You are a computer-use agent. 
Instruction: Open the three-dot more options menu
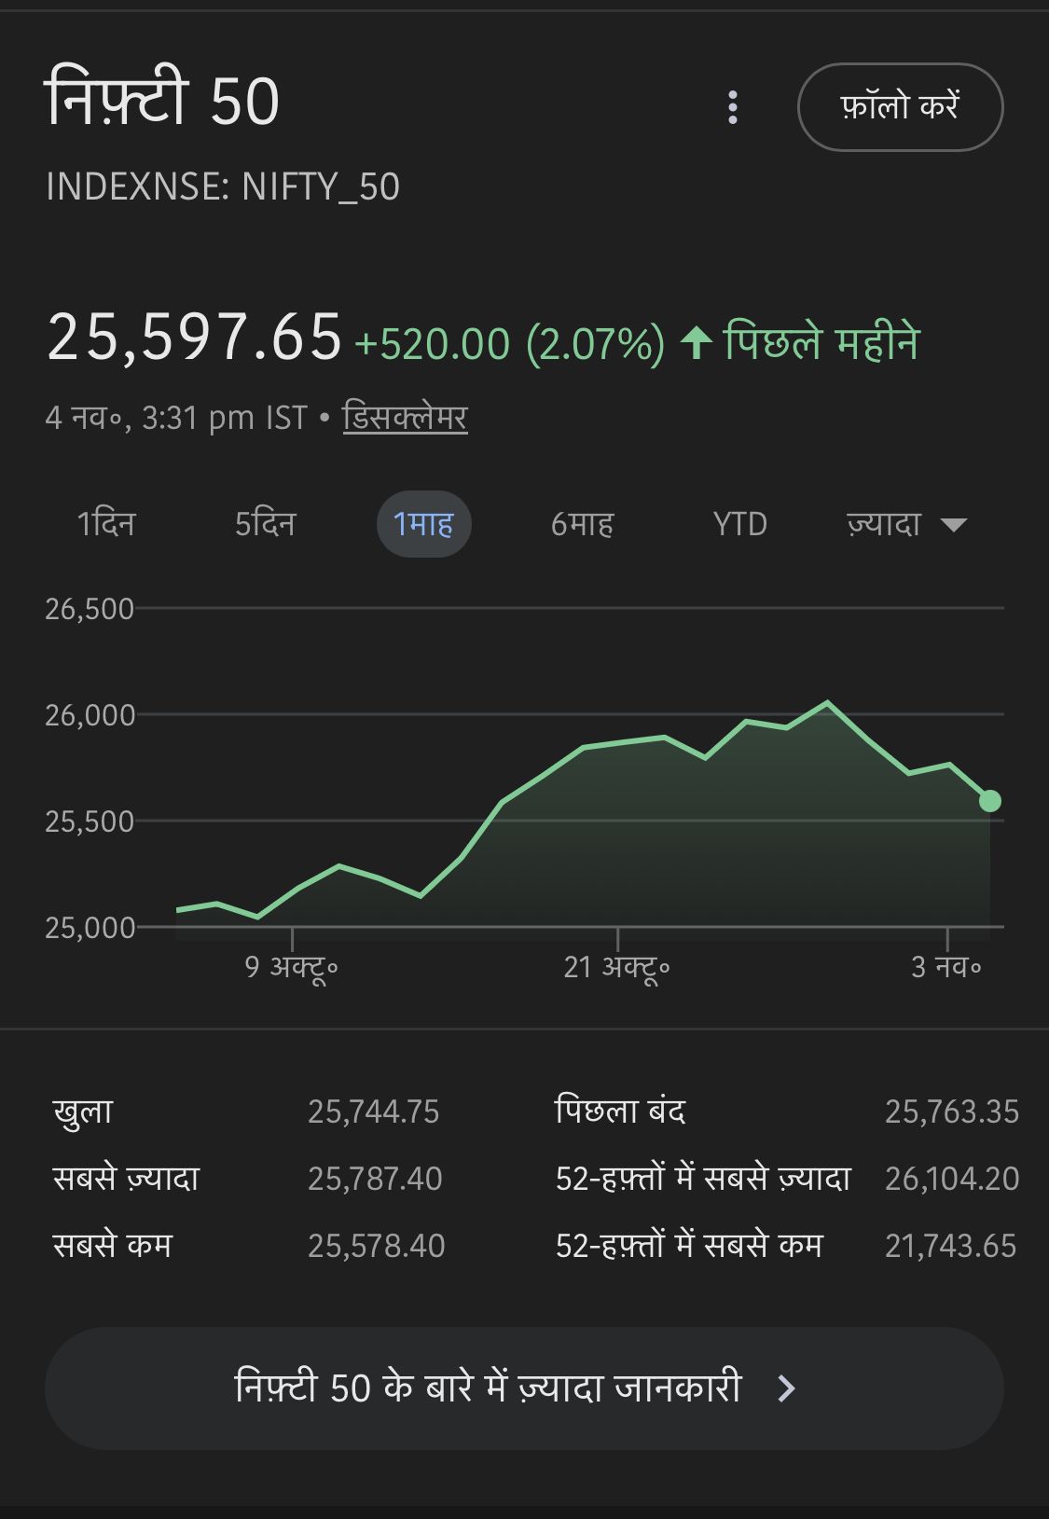(x=733, y=108)
